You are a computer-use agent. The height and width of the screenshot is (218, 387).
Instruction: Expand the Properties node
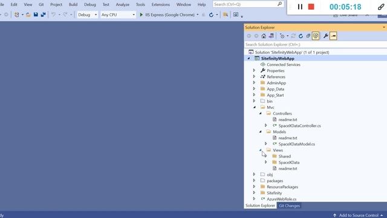254,70
